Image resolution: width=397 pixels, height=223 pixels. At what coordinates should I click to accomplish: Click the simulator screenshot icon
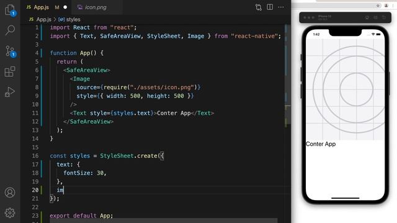pyautogui.click(x=375, y=17)
